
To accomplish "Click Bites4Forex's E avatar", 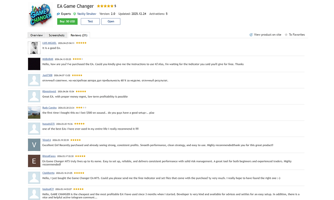I will pos(34,161).
